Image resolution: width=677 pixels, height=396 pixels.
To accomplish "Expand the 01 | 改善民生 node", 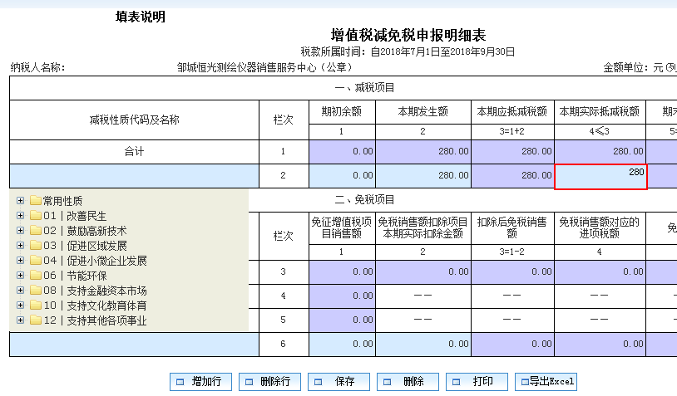I will pyautogui.click(x=20, y=216).
